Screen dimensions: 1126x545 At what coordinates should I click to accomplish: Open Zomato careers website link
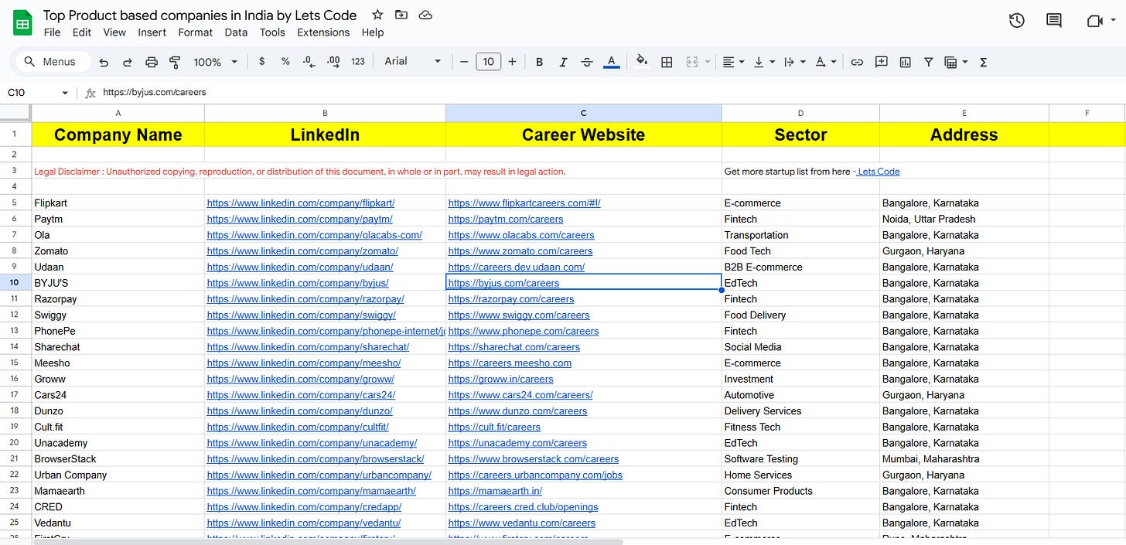pos(520,251)
